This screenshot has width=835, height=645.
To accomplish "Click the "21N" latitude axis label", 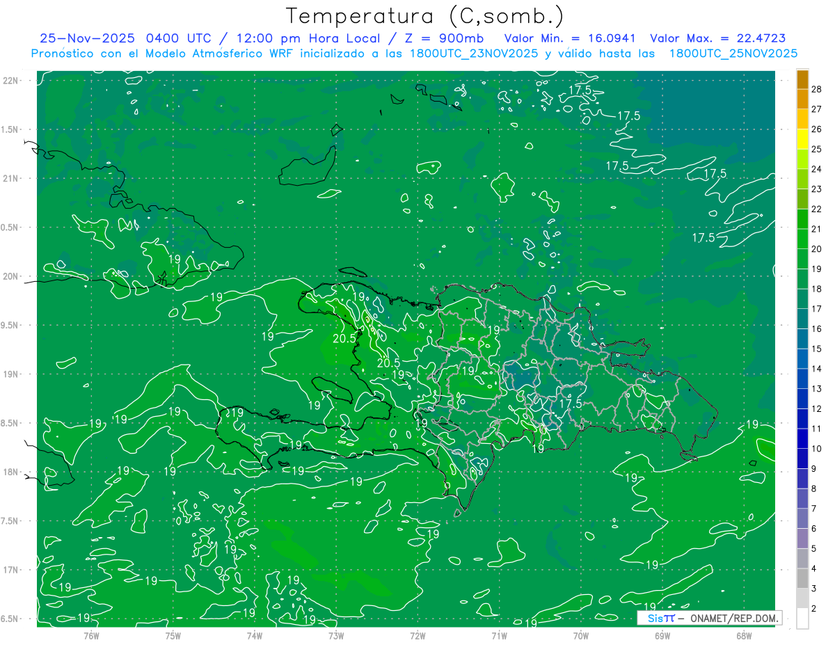I will (x=10, y=179).
